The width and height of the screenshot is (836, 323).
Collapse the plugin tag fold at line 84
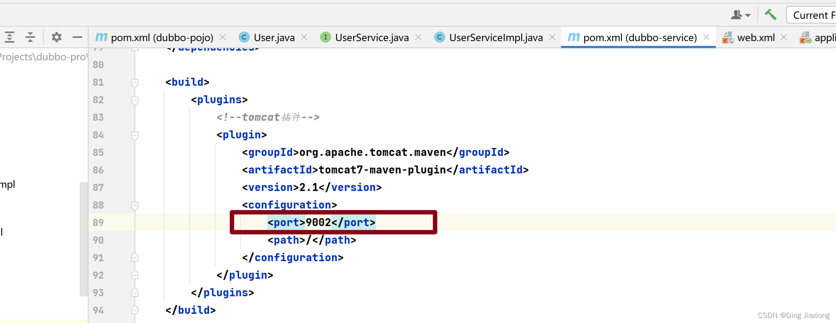pos(135,135)
